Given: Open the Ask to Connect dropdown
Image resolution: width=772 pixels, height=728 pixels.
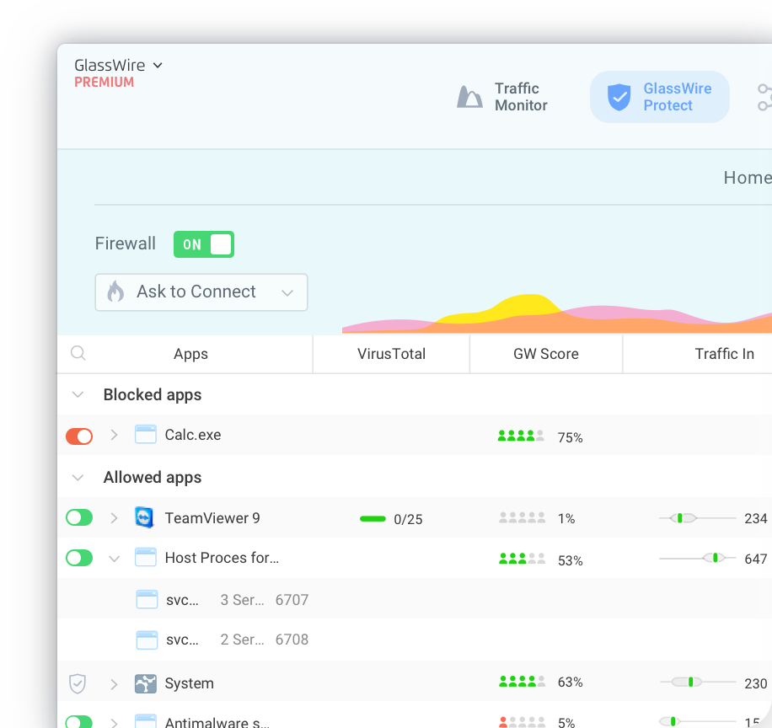Looking at the screenshot, I should click(x=287, y=292).
